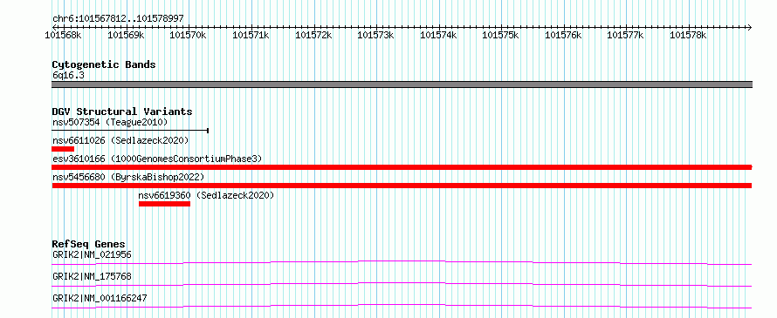Open the GRIK2|NM_175768 gene label
Viewport: 777px width, 318px height.
92,276
